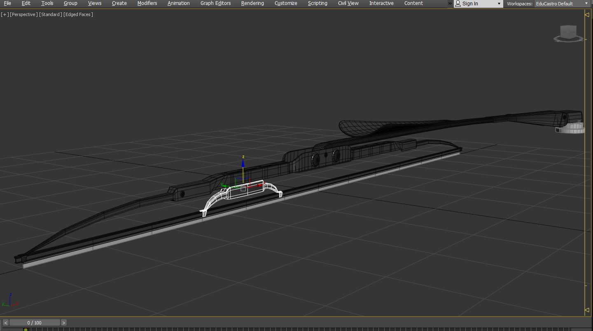
Task: Open the Content menu
Action: point(413,3)
